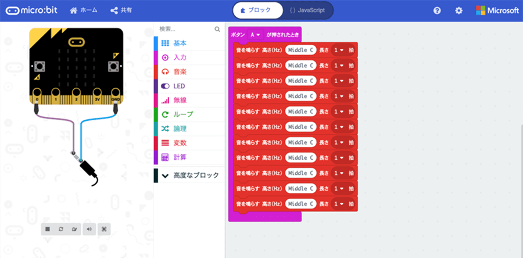Click Middle C in tenth tone block
The image size is (523, 258).
[300, 188]
